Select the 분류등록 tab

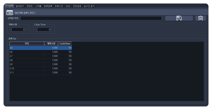coord(48,6)
